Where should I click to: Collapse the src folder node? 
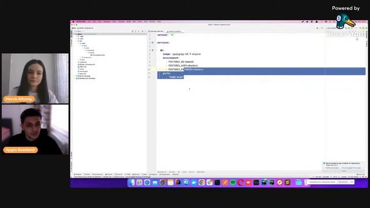[76, 41]
